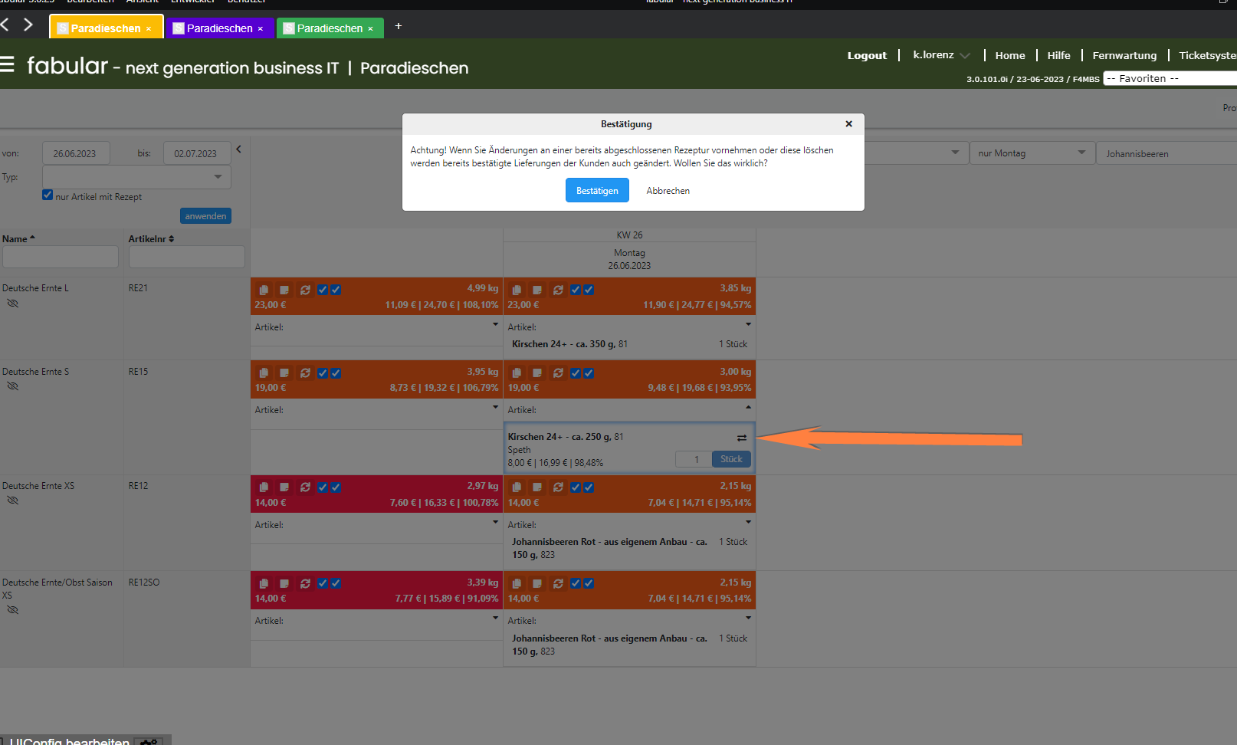
Task: Collapse the filter panel with the left chevron
Action: tap(238, 149)
